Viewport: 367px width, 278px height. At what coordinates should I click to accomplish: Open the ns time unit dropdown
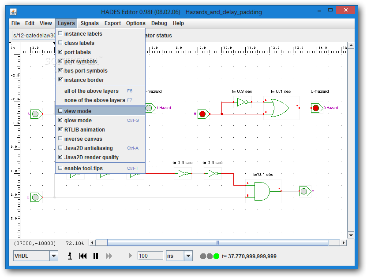click(x=188, y=256)
